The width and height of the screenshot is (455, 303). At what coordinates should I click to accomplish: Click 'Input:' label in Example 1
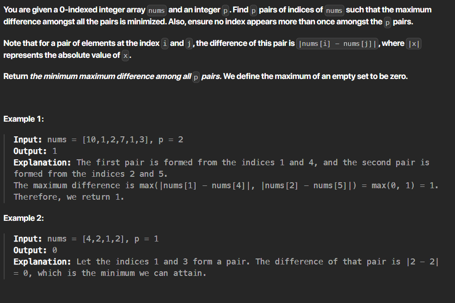(x=28, y=140)
